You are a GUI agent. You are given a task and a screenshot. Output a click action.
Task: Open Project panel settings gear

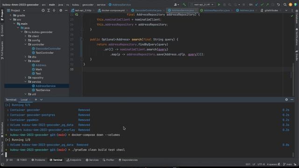61,10
